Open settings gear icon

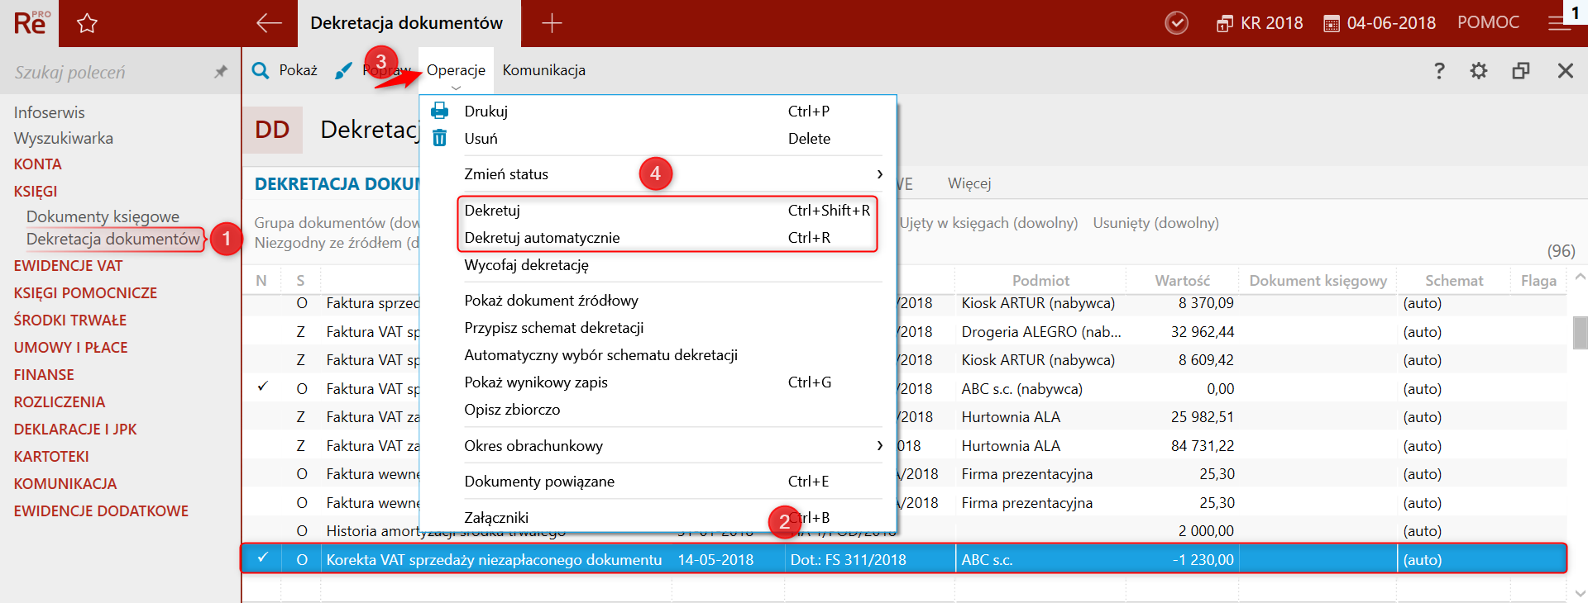coord(1479,71)
